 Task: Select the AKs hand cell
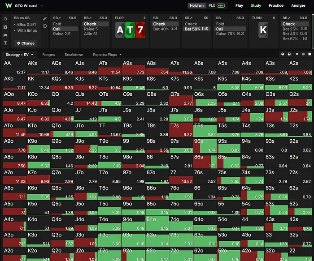click(38, 67)
